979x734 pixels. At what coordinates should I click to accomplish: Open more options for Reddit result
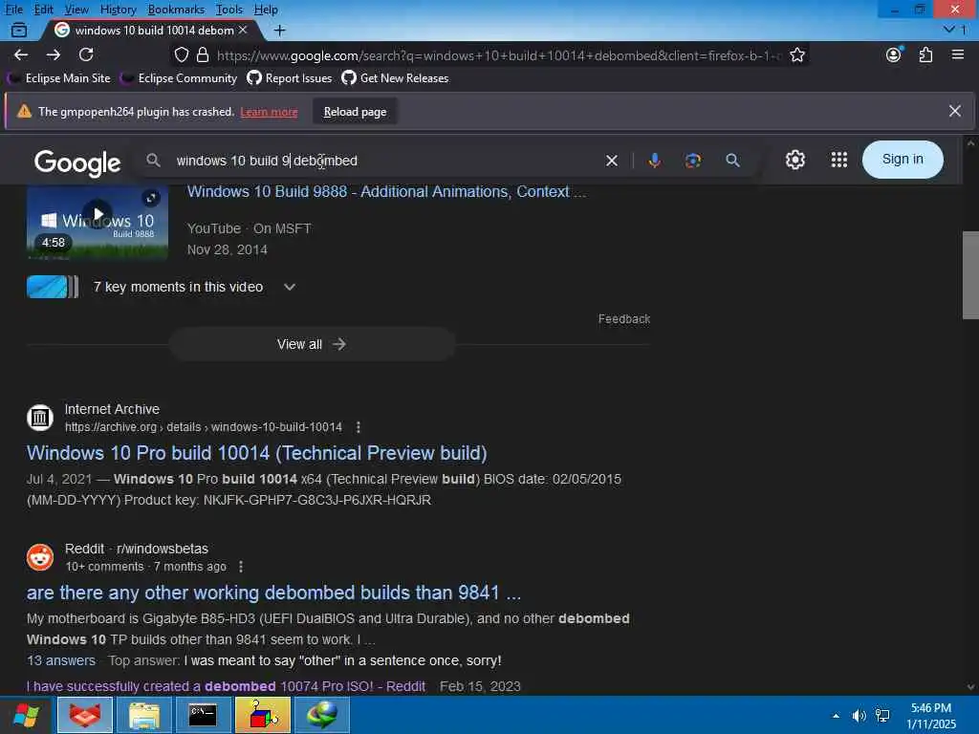coord(241,567)
